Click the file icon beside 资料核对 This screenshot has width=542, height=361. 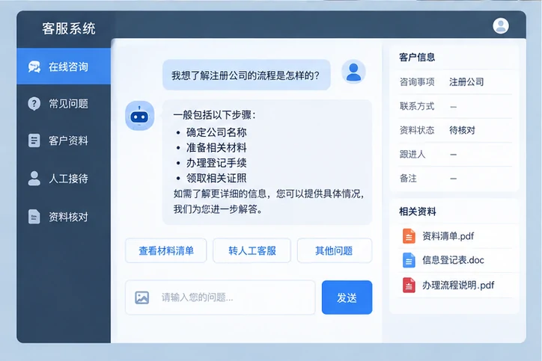pos(34,217)
